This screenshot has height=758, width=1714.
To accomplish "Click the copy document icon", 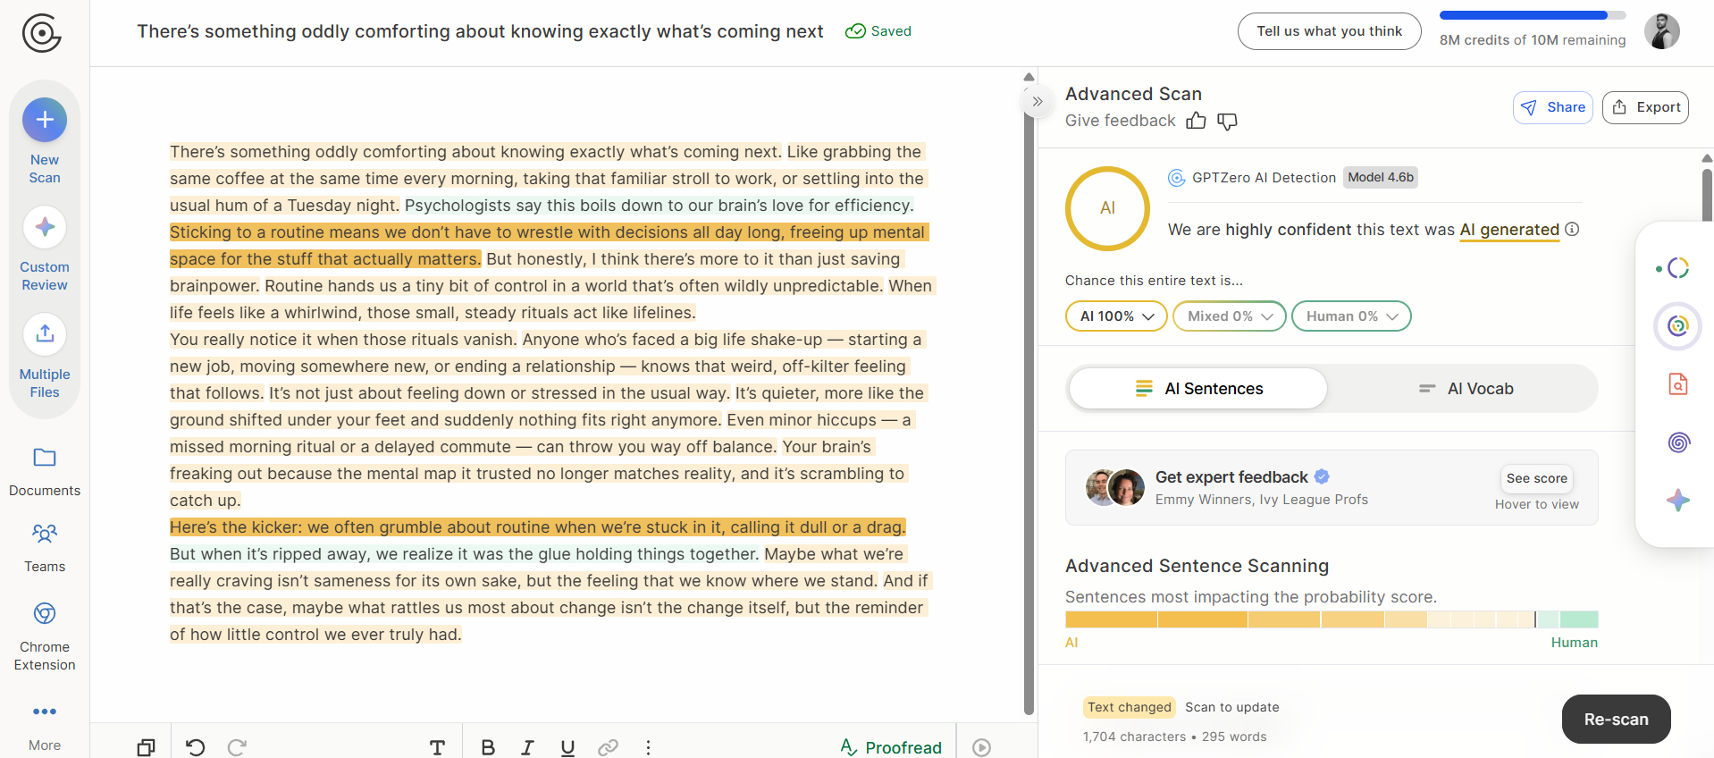I will tap(146, 747).
